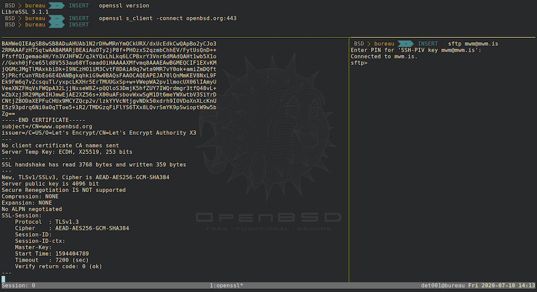Click the 'openssl s_client -connect openbsd.org:443' command
Image resolution: width=537 pixels, height=292 pixels.
pyautogui.click(x=167, y=19)
